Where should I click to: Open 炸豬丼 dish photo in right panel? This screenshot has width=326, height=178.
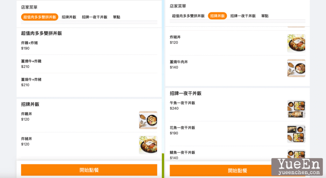296,43
